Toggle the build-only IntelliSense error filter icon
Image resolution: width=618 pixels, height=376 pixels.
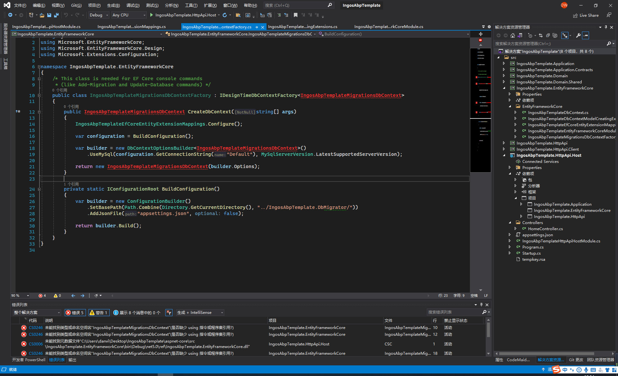click(169, 313)
